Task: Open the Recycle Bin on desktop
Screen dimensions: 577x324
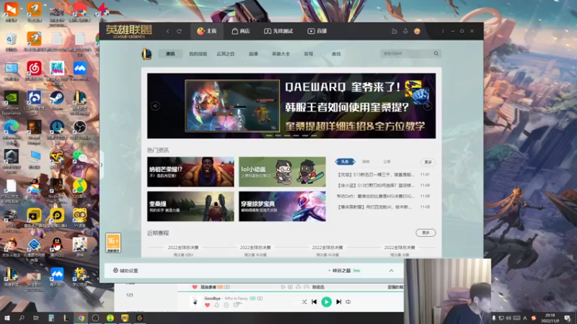Action: click(12, 42)
